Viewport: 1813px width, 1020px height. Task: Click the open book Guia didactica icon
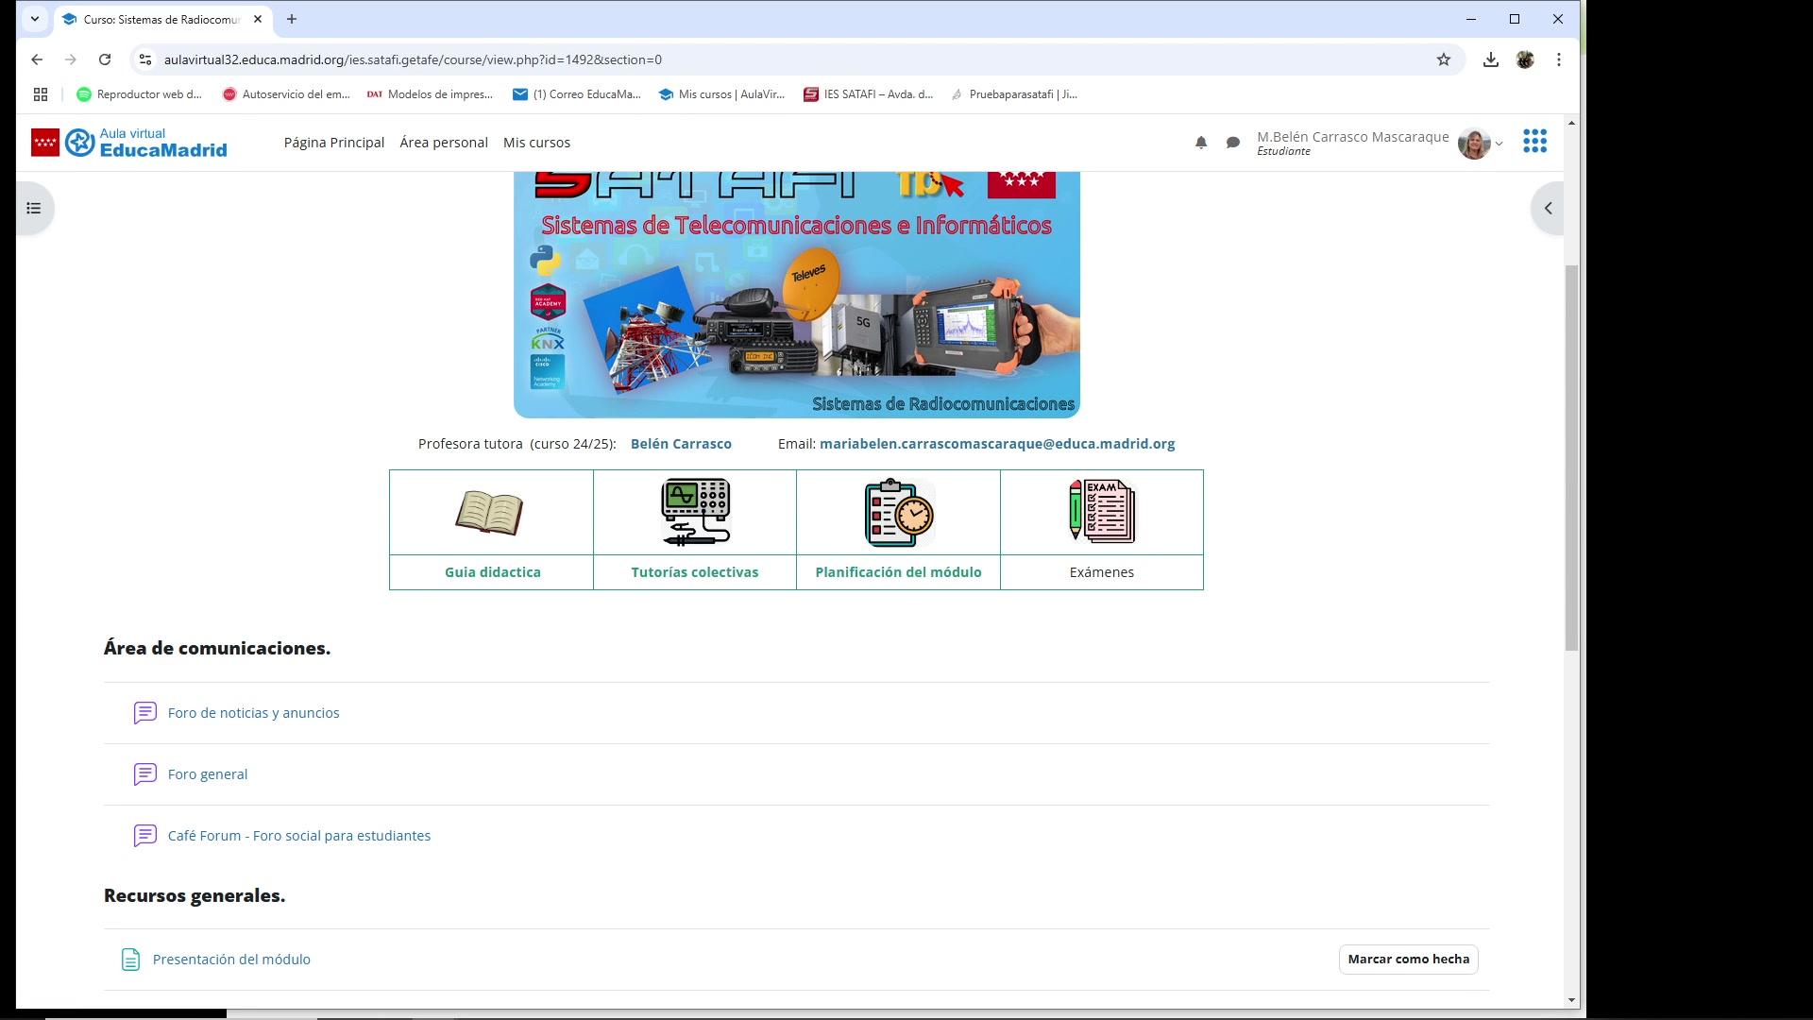tap(489, 513)
